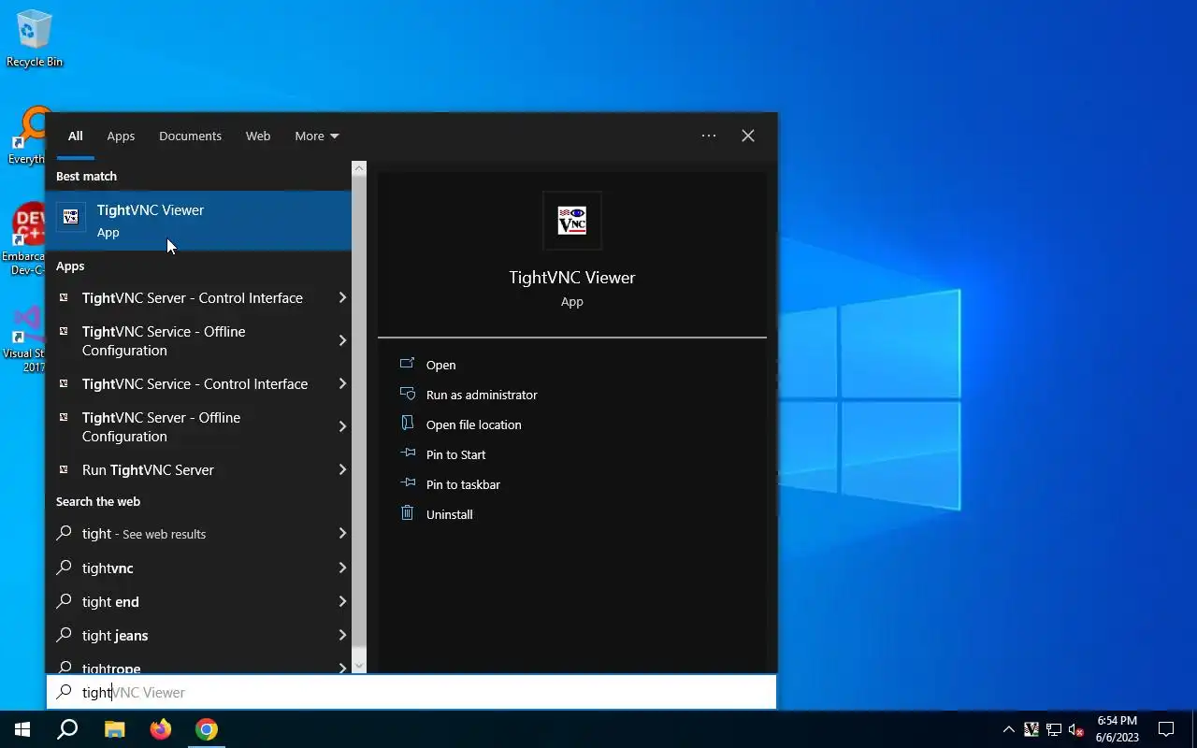Click icon beside TightVNC Server - Offline Configuration
Viewport: 1197px width, 748px height.
coord(64,417)
